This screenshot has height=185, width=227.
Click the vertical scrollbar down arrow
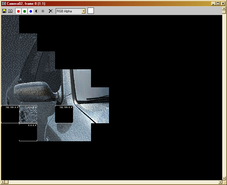pos(224,178)
